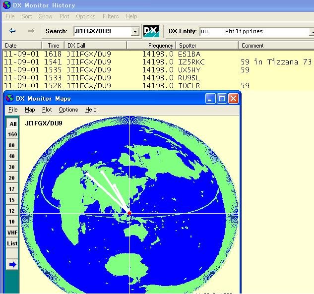Select spot row from spotter ES1BA
The width and height of the screenshot is (314, 294).
point(158,54)
